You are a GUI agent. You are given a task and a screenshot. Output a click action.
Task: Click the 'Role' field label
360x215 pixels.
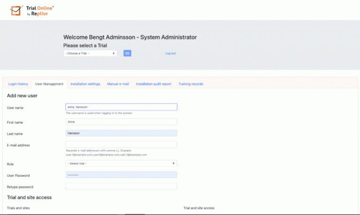point(10,164)
